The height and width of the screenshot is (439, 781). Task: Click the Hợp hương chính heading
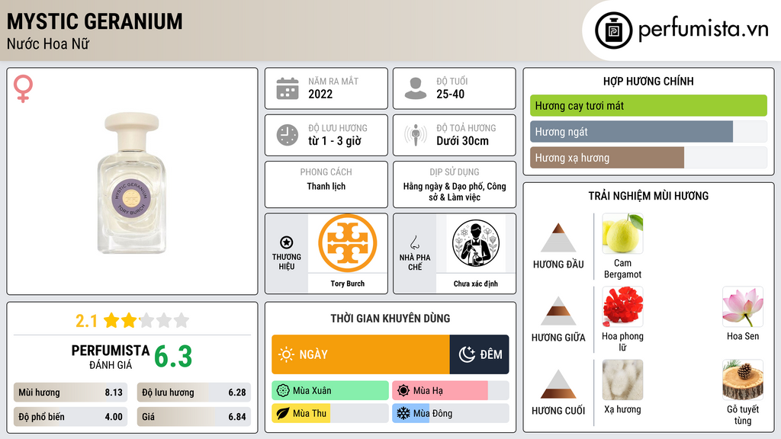point(648,81)
